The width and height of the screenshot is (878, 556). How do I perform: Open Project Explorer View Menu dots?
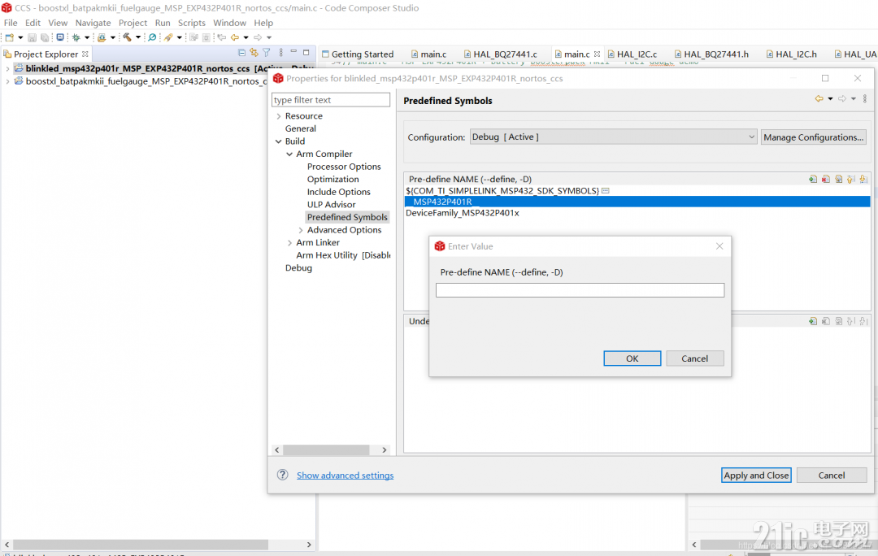pos(280,53)
